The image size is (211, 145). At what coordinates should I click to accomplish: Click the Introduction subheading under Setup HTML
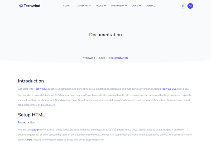click(x=27, y=122)
